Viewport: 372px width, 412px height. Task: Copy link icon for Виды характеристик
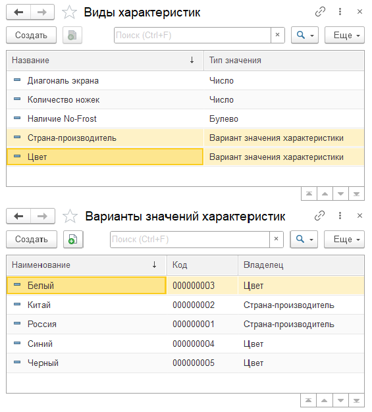(x=320, y=12)
